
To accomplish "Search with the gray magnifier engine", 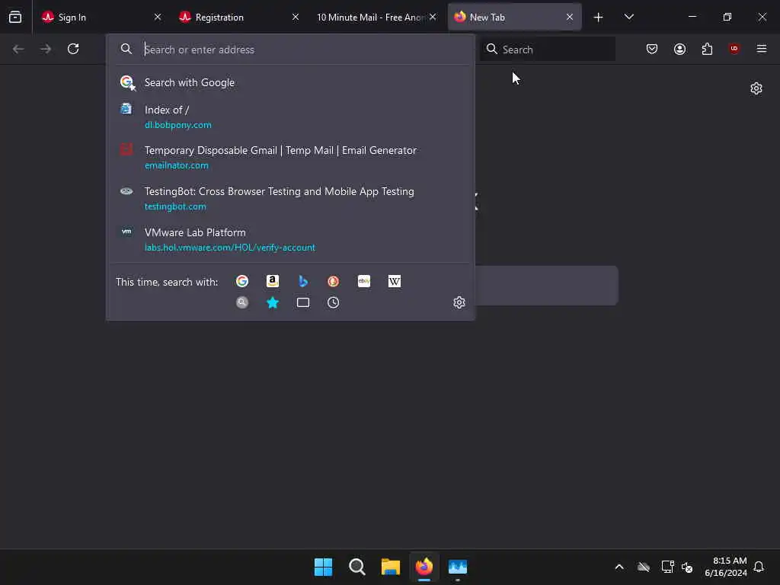I will 242,302.
